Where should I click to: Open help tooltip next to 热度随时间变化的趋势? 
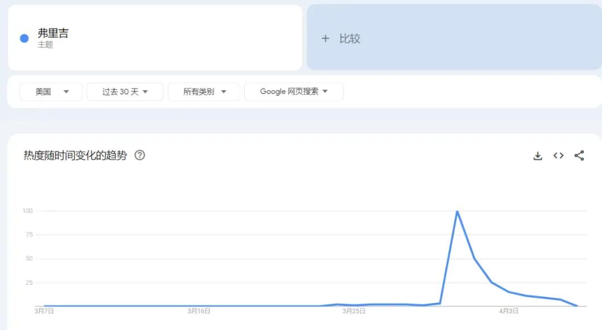click(140, 155)
